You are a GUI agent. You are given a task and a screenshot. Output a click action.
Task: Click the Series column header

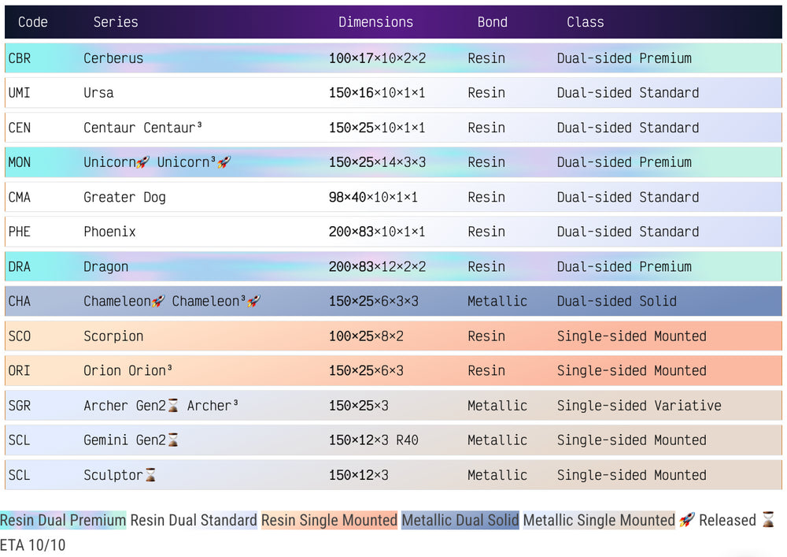point(116,22)
